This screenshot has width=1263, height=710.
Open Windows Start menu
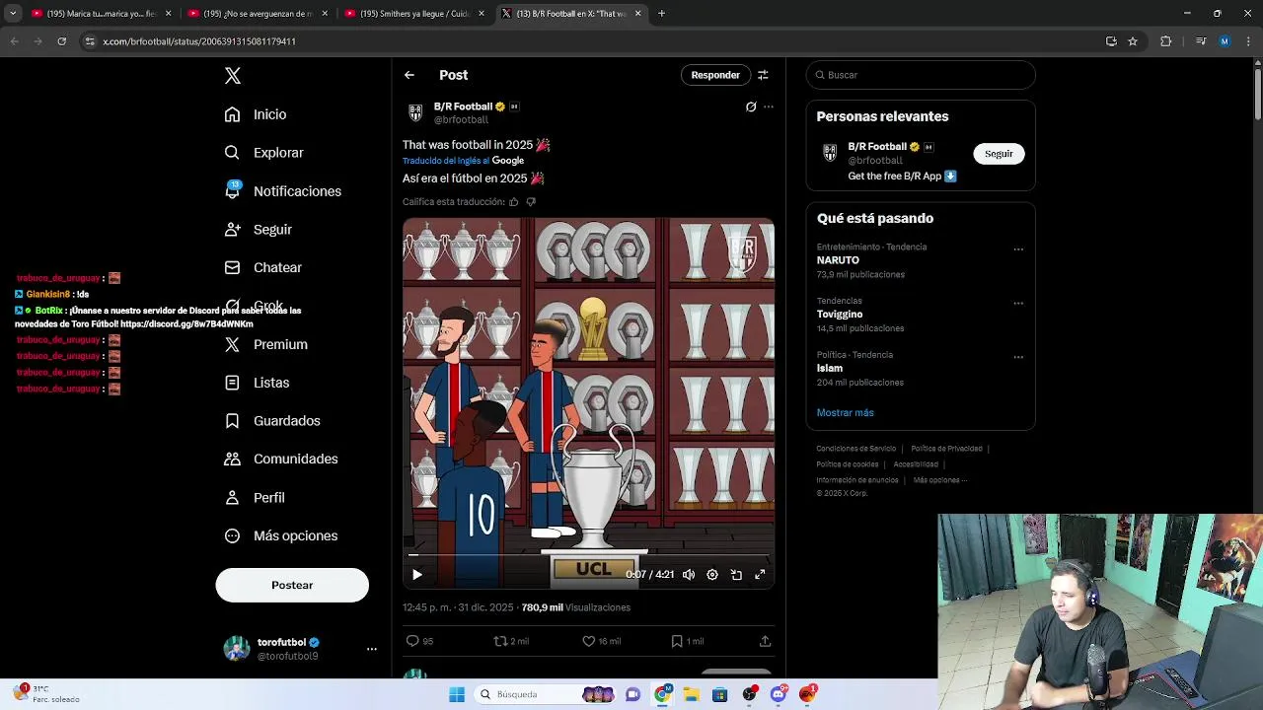(x=457, y=694)
